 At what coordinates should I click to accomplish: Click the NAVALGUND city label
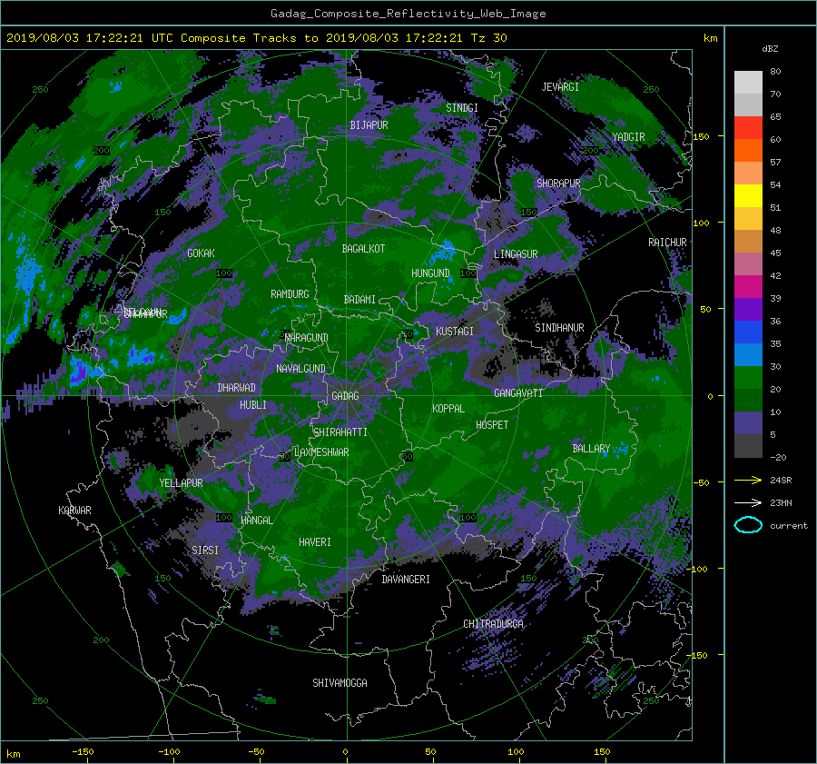300,369
